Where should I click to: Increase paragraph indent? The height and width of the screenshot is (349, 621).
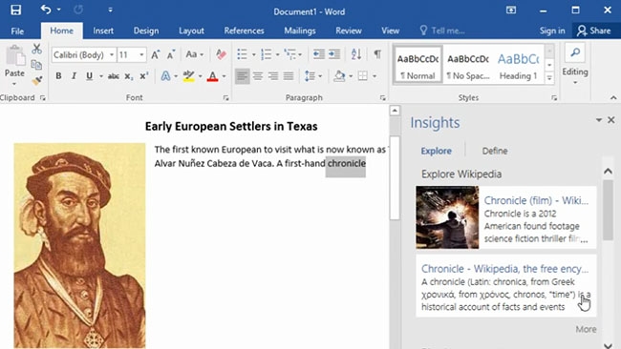click(334, 54)
